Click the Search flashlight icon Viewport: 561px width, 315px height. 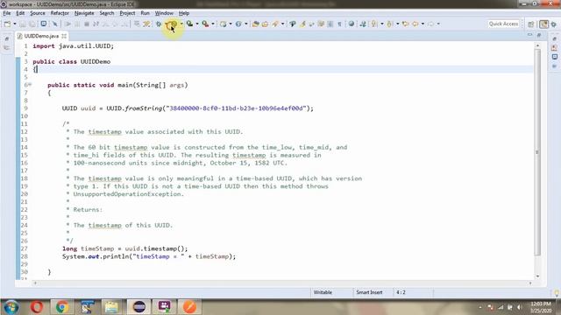275,24
